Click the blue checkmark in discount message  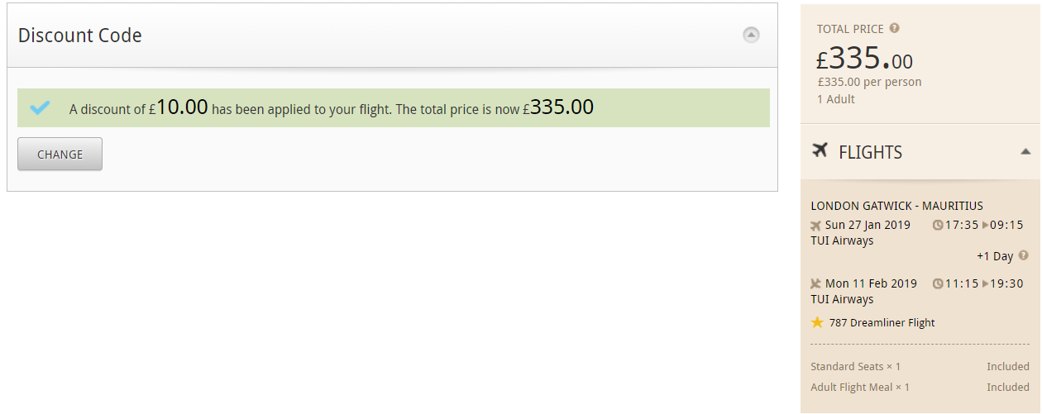[40, 107]
